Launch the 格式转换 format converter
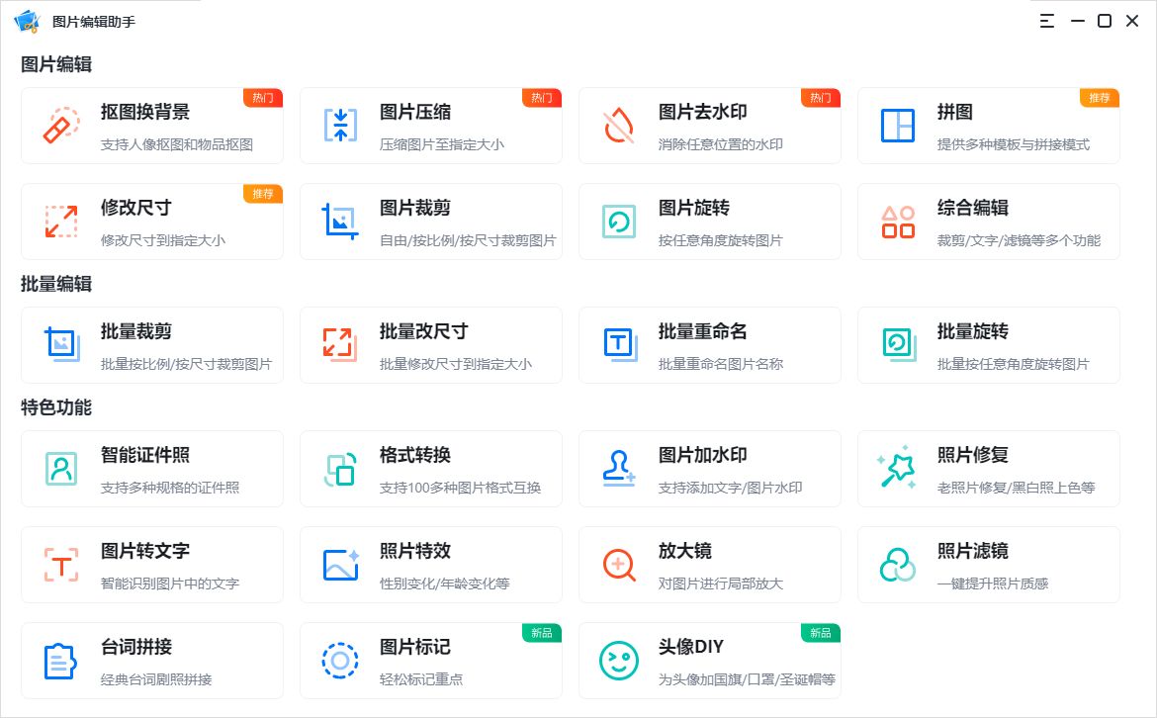Viewport: 1157px width, 718px height. tap(431, 467)
